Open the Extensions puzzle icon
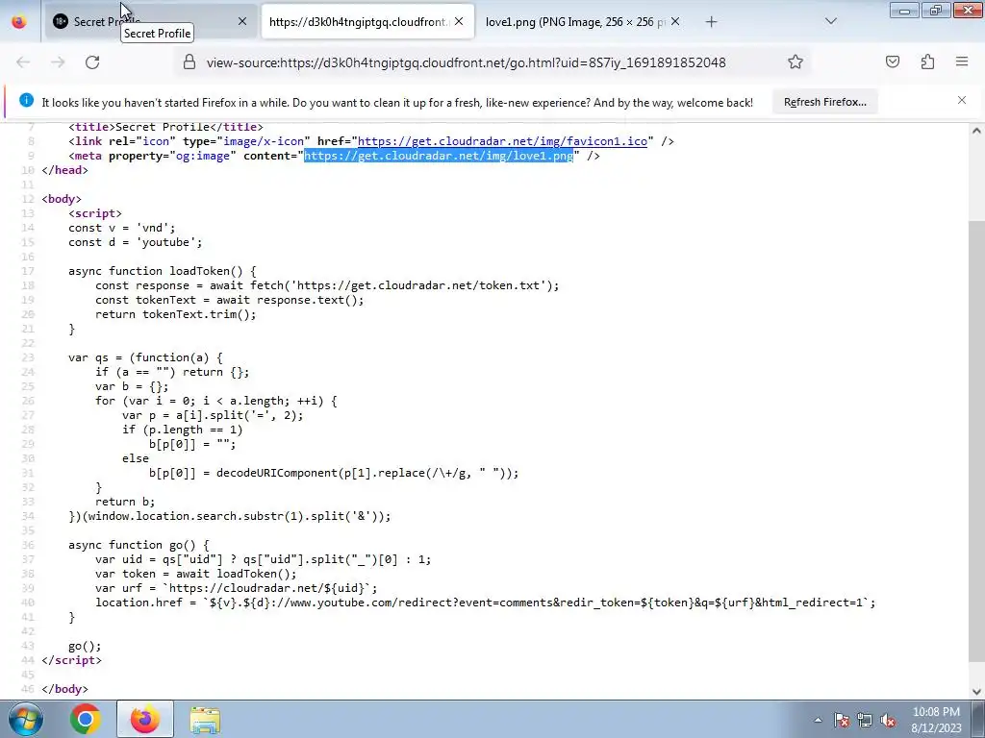Image resolution: width=985 pixels, height=738 pixels. coord(927,61)
